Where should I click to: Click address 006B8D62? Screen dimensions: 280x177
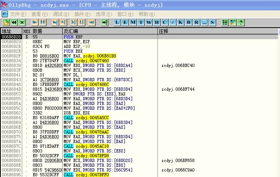11,113
